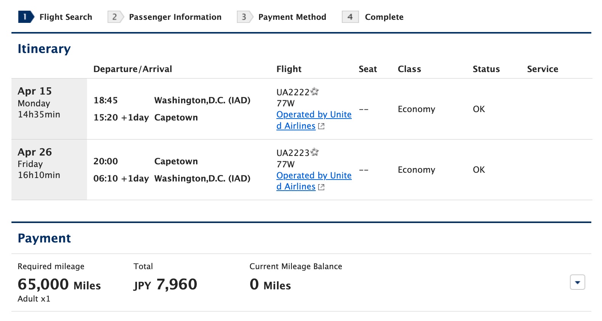
Task: Click the UA2222 flight number
Action: (x=293, y=91)
